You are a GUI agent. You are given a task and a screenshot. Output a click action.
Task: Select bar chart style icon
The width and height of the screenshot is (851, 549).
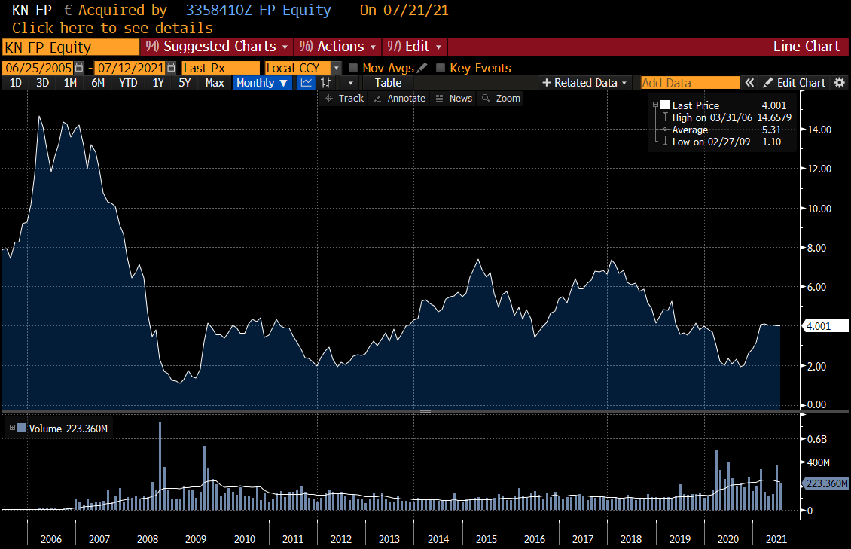point(325,82)
